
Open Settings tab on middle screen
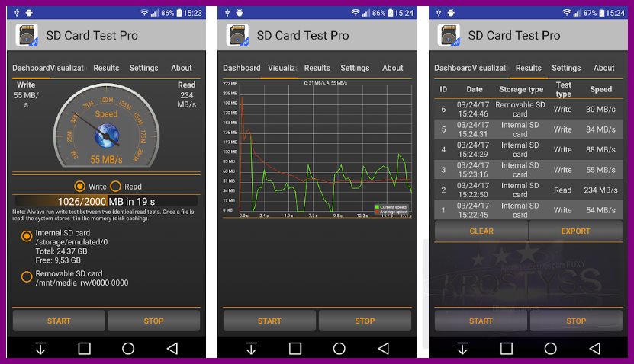(x=355, y=68)
